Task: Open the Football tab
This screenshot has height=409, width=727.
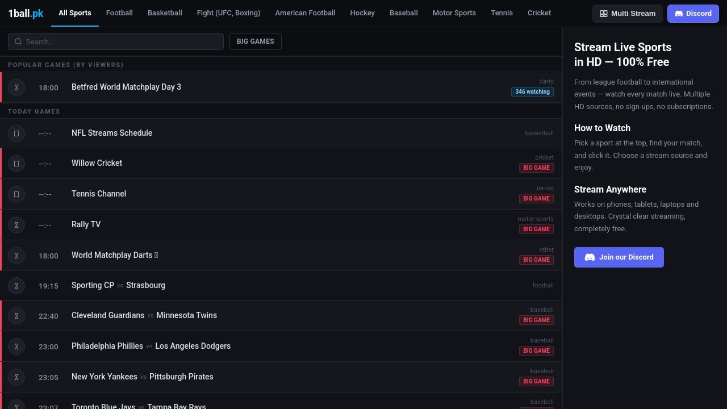Action: (x=119, y=12)
